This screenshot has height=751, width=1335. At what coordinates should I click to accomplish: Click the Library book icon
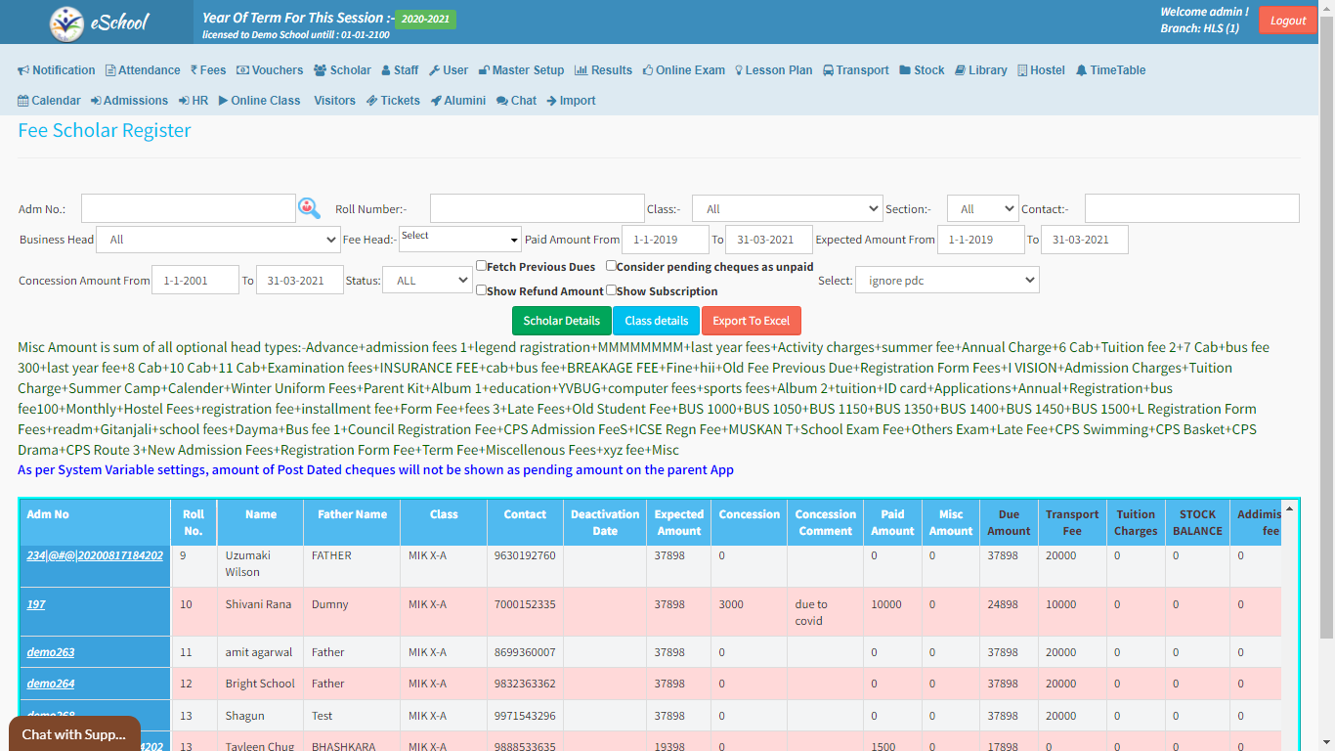(x=960, y=70)
